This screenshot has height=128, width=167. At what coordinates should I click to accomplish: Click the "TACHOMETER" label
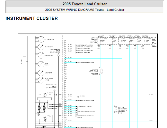pos(49,47)
